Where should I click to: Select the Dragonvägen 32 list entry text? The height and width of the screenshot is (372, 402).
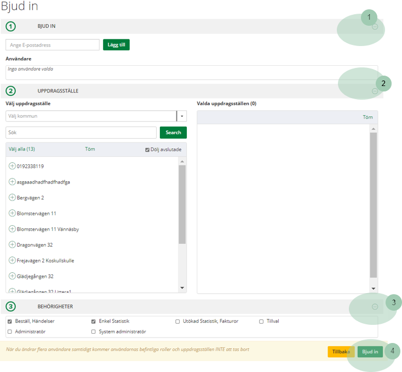pos(35,245)
